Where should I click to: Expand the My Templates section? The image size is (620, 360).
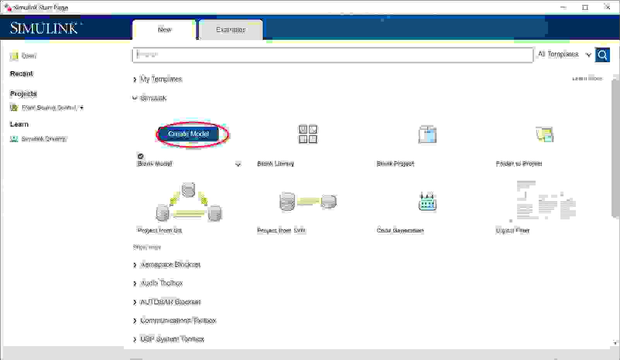click(135, 80)
